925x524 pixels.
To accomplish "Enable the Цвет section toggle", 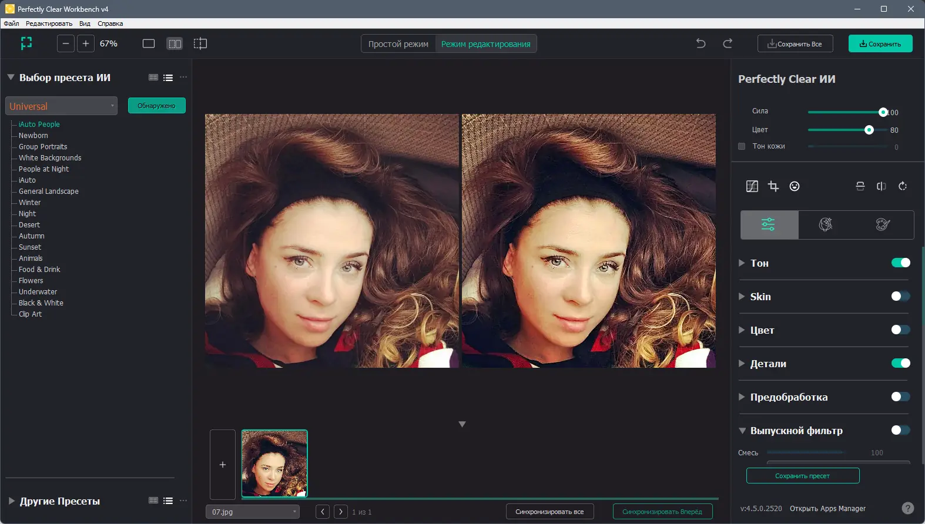I will pos(900,330).
